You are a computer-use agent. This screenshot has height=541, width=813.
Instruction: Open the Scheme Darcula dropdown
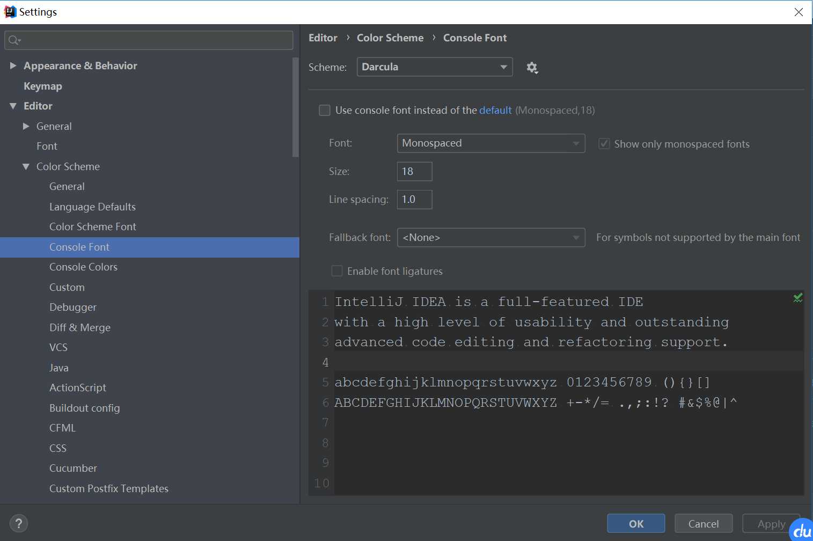(x=435, y=67)
